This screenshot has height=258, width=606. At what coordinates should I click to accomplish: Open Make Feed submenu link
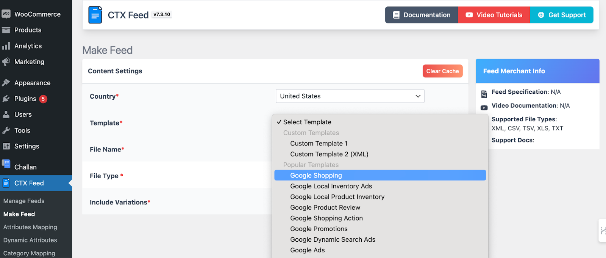[x=19, y=214]
